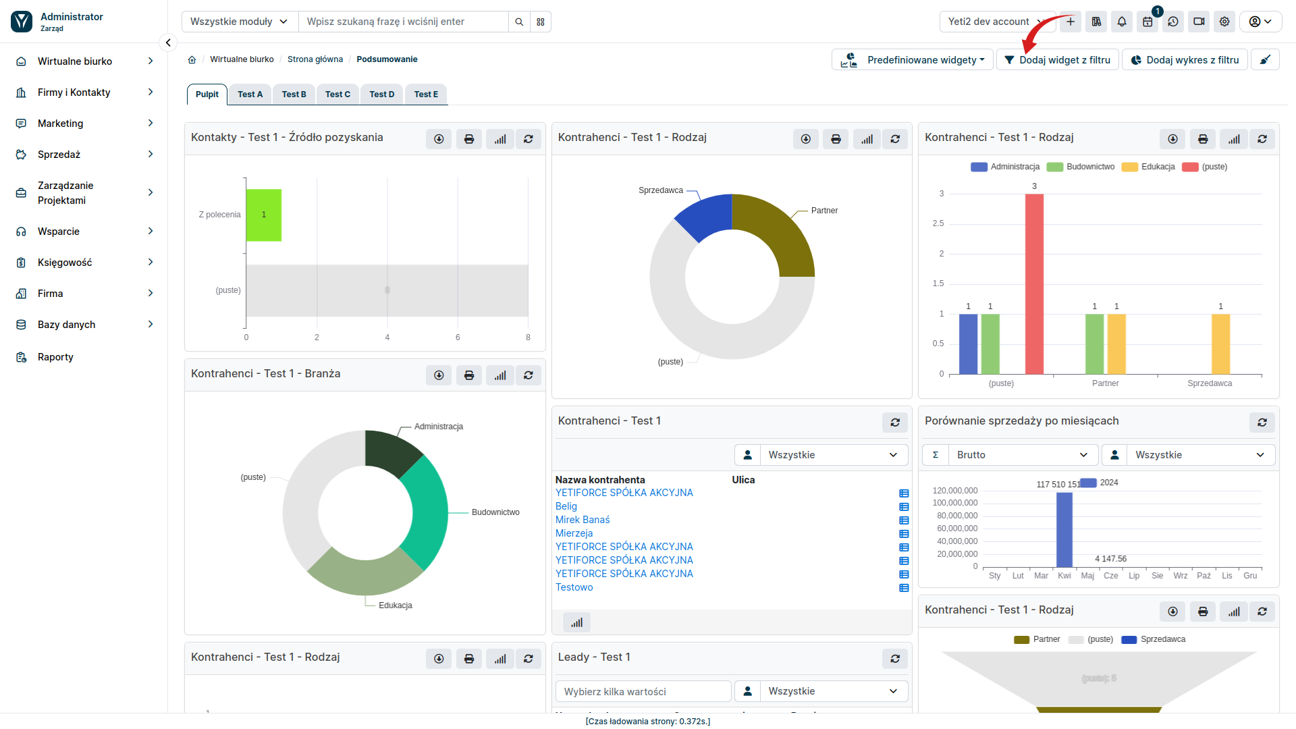Click the video camera icon
The image size is (1296, 729).
[x=1199, y=22]
